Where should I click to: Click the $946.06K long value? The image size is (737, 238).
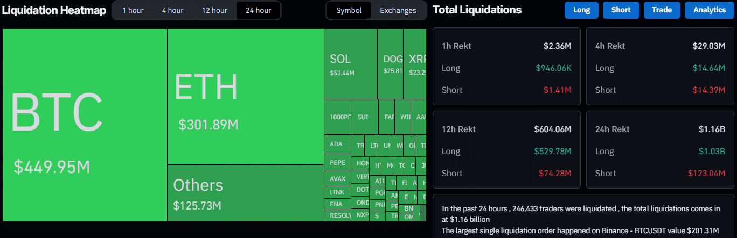tap(554, 68)
